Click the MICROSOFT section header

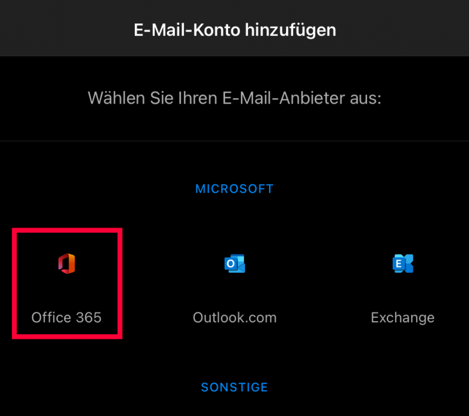coord(235,188)
